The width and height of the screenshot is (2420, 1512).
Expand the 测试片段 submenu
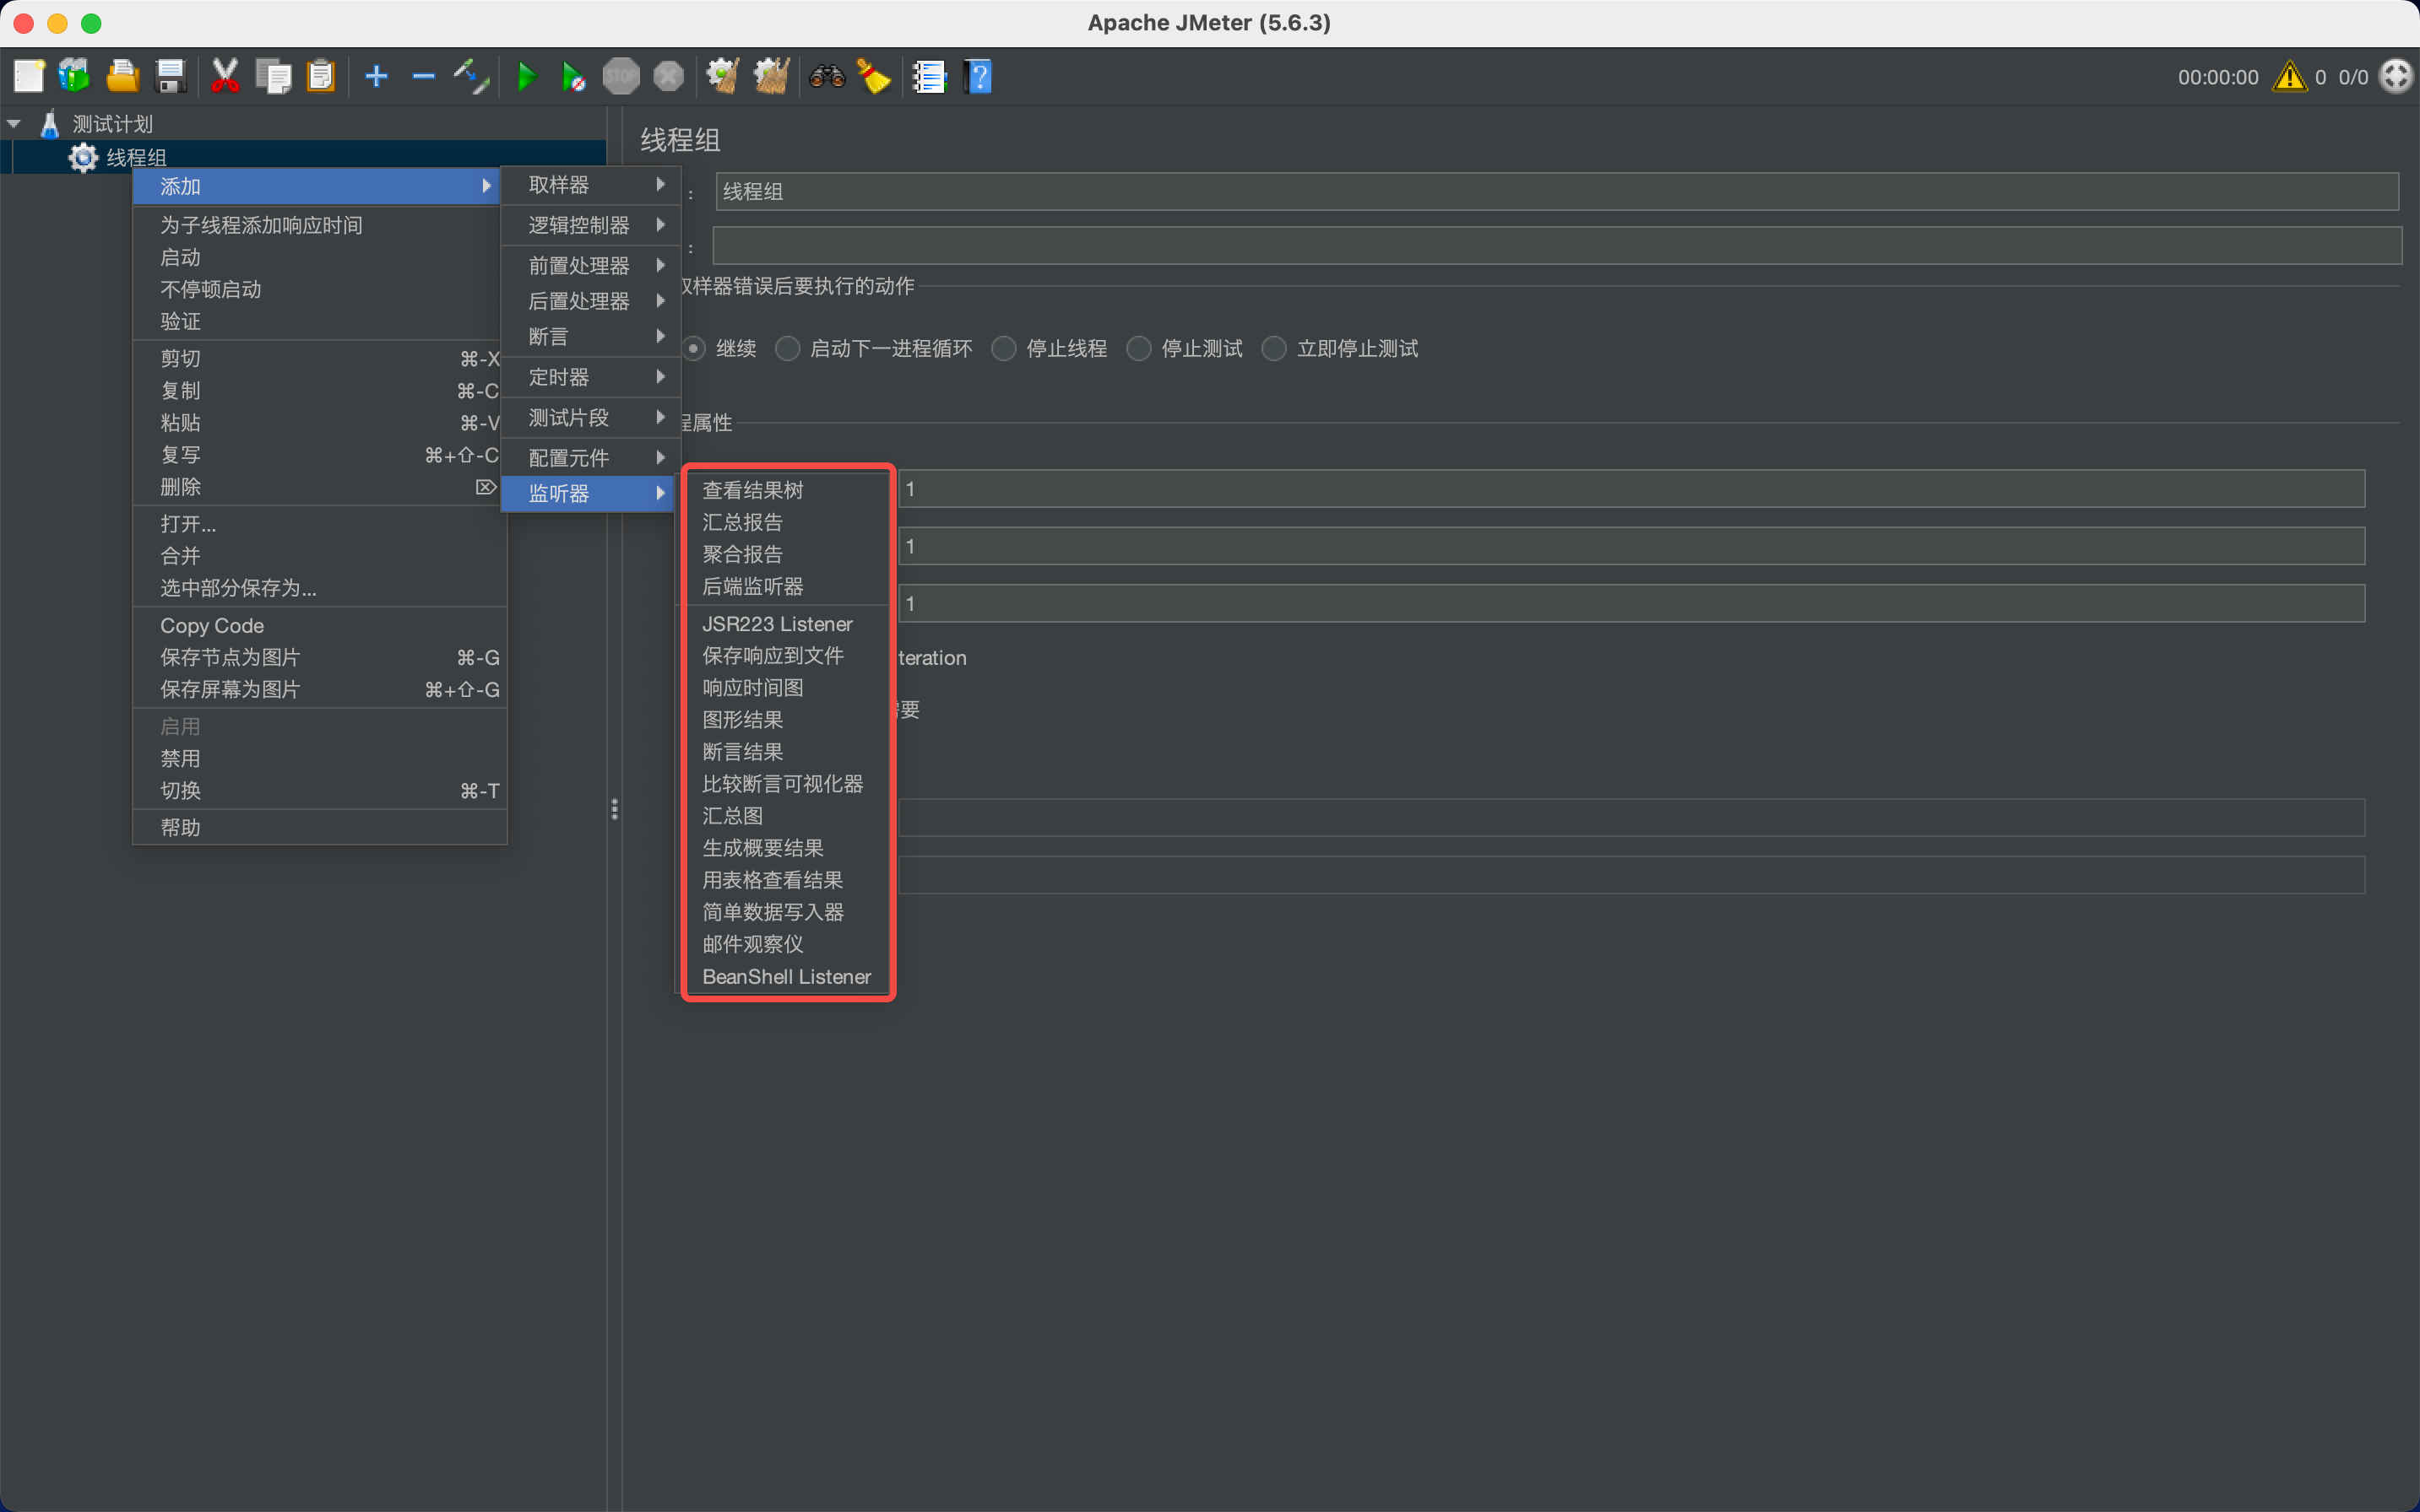tap(590, 417)
